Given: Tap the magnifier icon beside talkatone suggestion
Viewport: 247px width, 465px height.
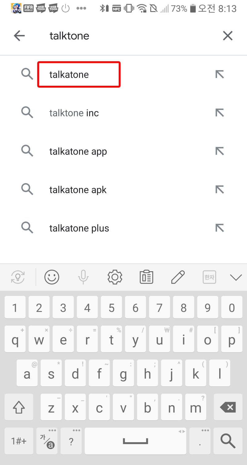Looking at the screenshot, I should [27, 74].
